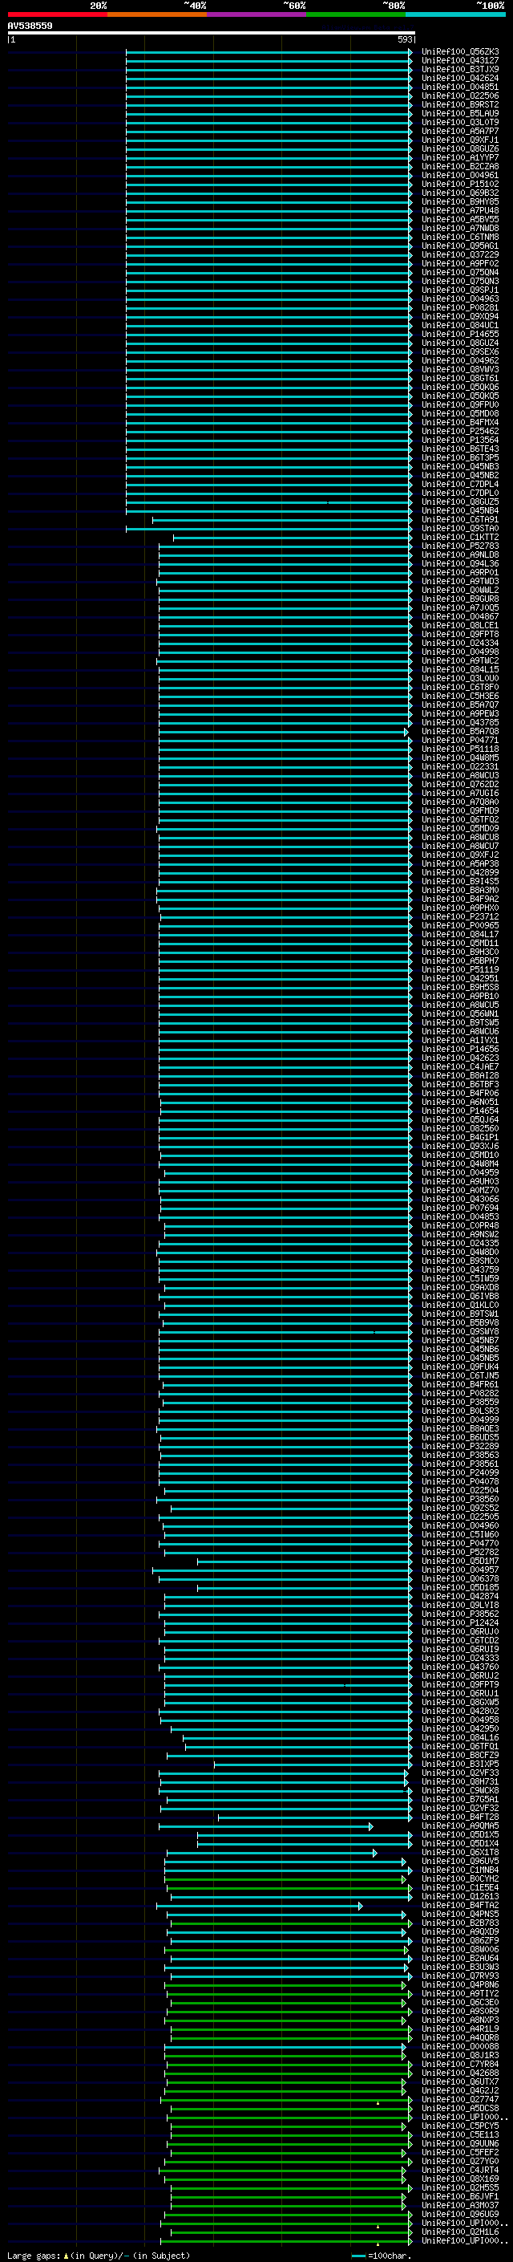Screen dimensions: 513x2262
Task: Click hit label UniRef100_P14655
Action: (460, 335)
